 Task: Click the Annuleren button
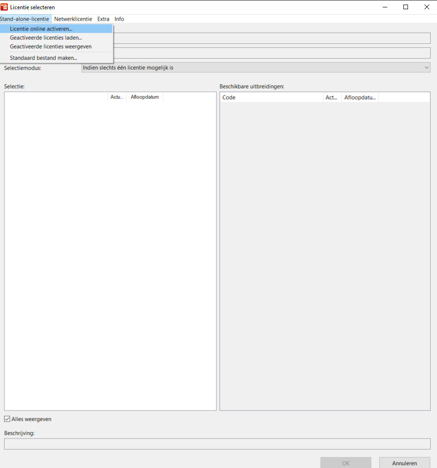[x=404, y=463]
